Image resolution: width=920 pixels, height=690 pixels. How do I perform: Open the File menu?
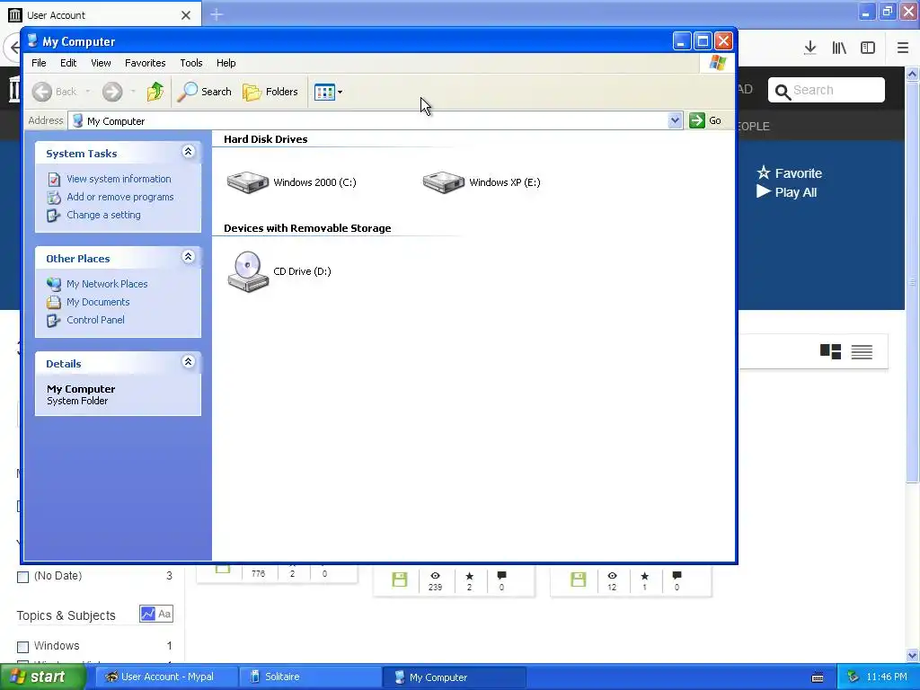(39, 63)
